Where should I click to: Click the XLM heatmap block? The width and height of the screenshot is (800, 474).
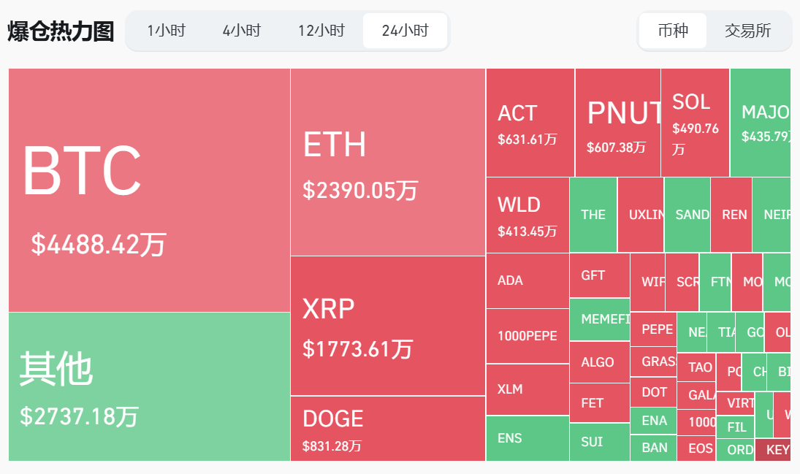(527, 389)
